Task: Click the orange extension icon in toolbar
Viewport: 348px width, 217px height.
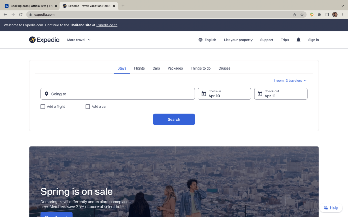Action: tap(312, 14)
